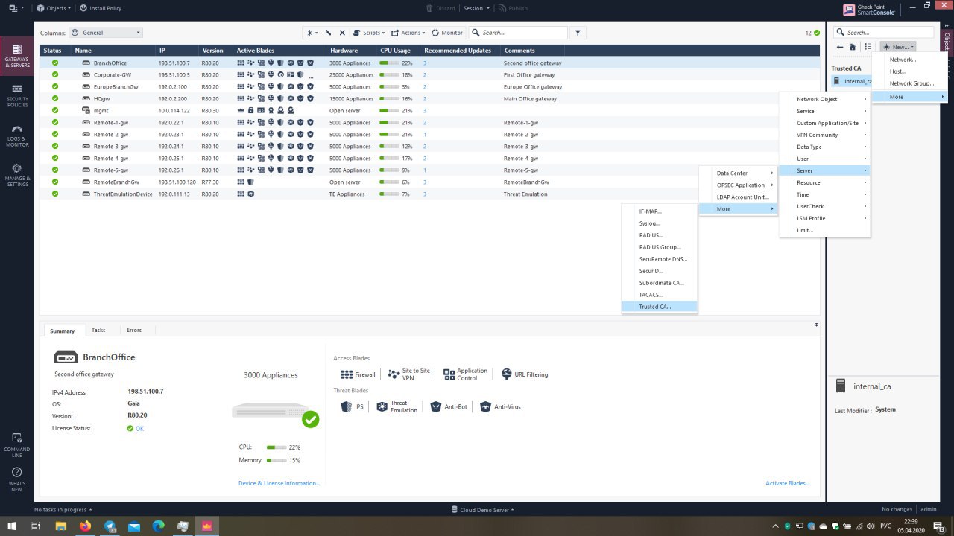
Task: Open the new gateway star dropdown
Action: click(312, 33)
